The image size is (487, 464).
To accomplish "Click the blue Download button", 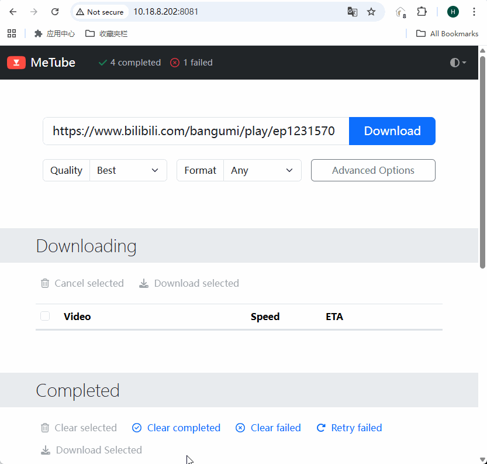I will pos(392,131).
